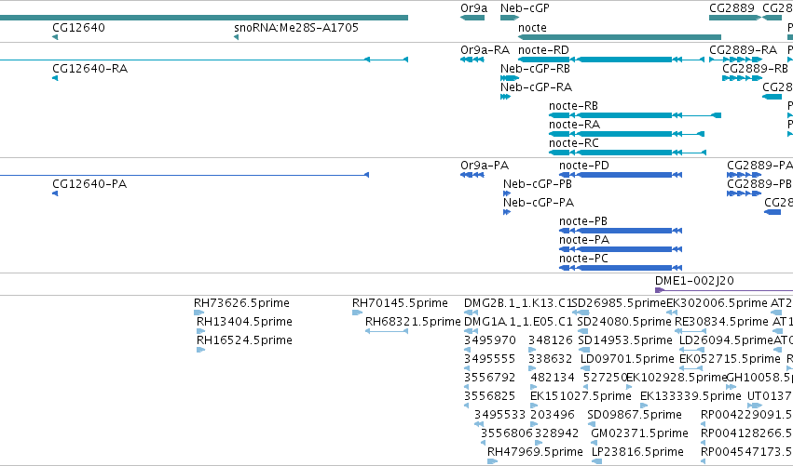Click feature label 3556825
The height and width of the screenshot is (466, 793).
coord(490,397)
